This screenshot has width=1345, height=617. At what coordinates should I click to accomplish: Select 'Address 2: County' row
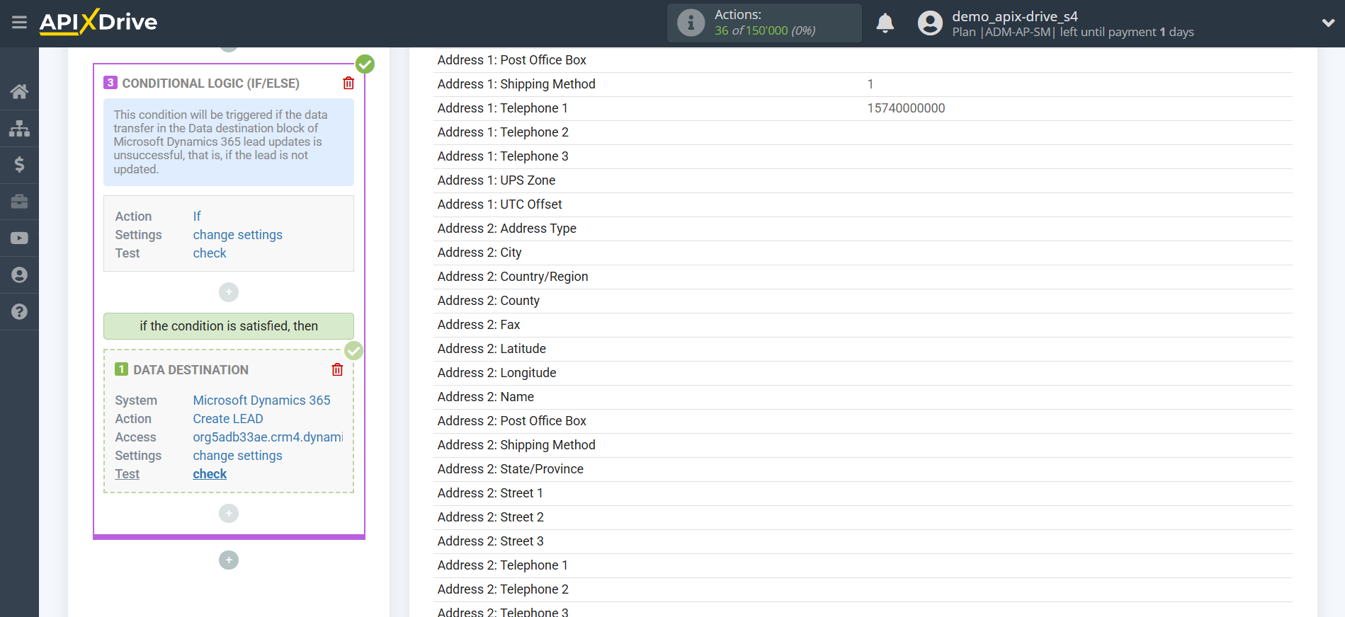coord(863,301)
